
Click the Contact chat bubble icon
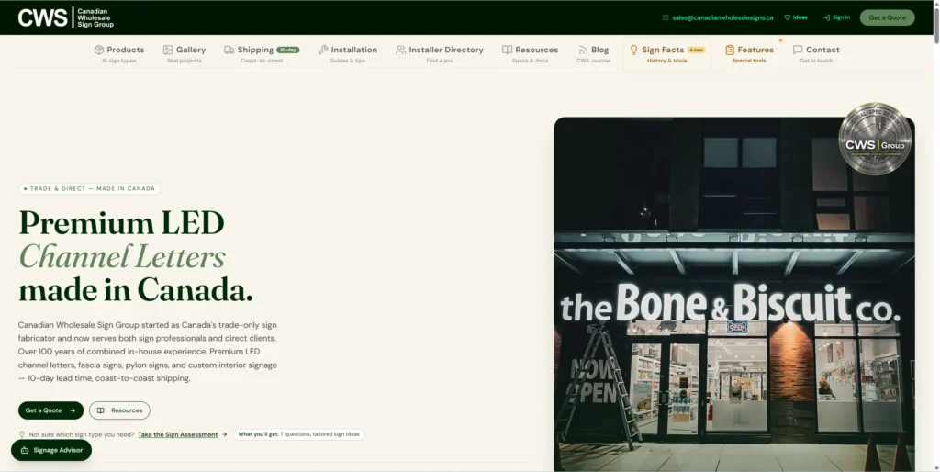point(798,50)
